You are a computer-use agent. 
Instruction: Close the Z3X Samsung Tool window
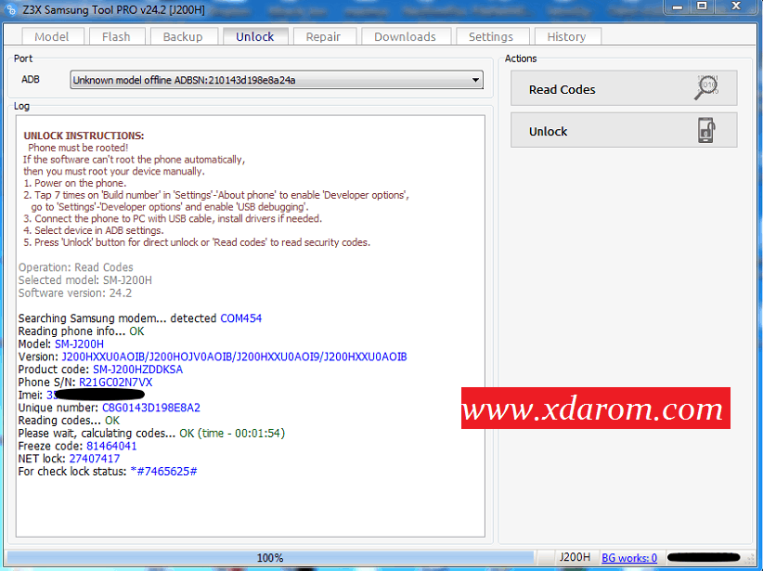737,8
